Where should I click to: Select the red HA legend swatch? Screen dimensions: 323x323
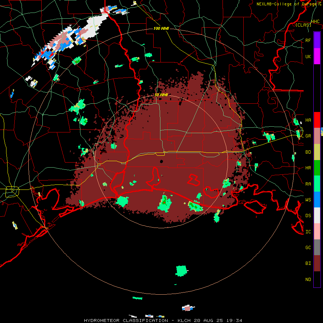point(317,120)
